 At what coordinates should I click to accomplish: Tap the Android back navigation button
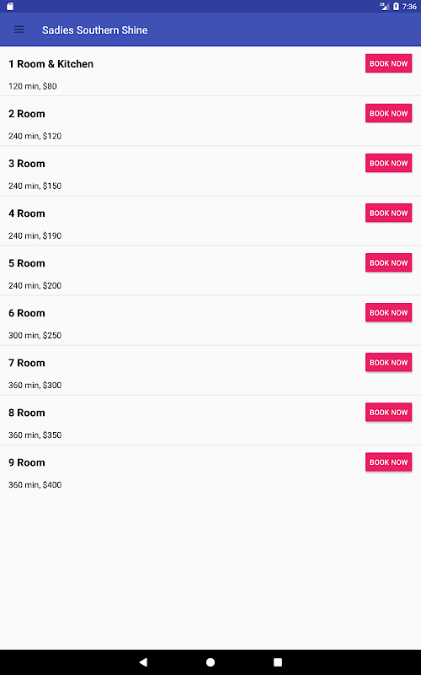(x=143, y=661)
